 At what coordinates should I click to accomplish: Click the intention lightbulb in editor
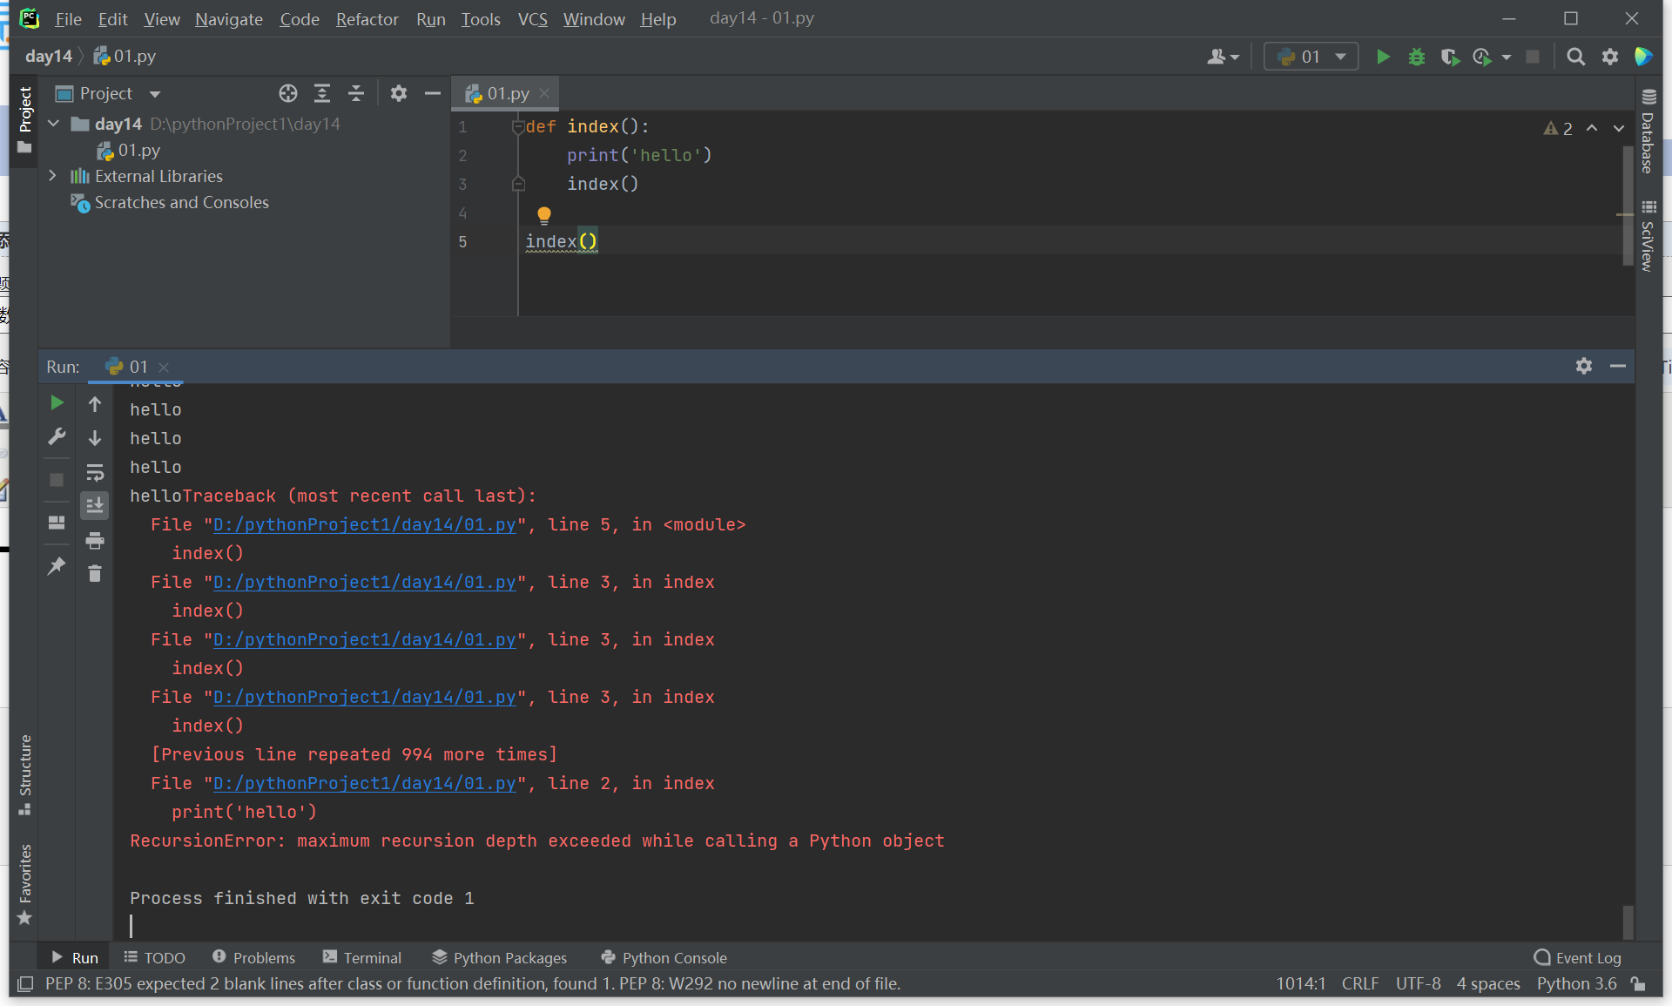(x=544, y=214)
